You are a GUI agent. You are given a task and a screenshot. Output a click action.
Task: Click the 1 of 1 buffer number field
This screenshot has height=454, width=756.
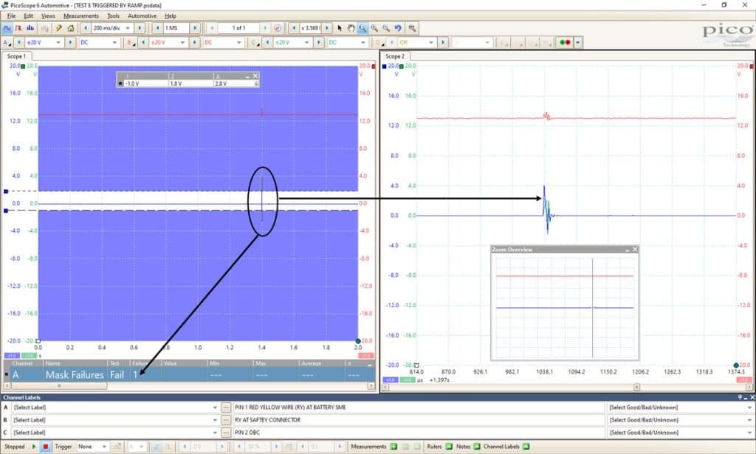coord(238,28)
